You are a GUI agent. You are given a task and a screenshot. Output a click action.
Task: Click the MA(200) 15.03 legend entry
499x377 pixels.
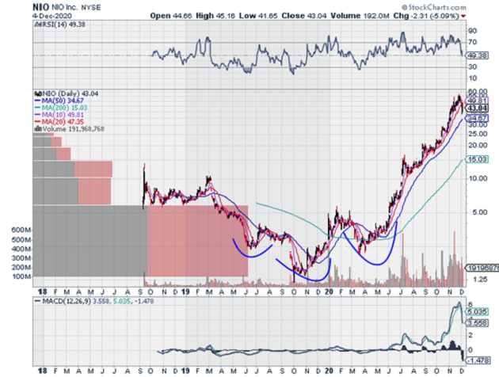tap(61, 108)
